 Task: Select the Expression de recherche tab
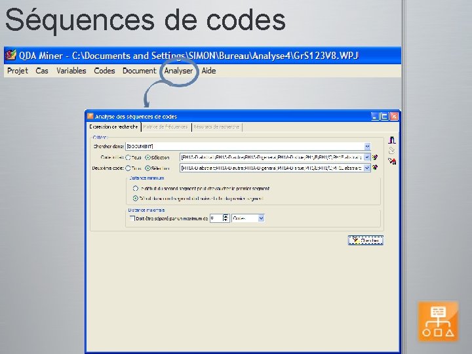[113, 127]
